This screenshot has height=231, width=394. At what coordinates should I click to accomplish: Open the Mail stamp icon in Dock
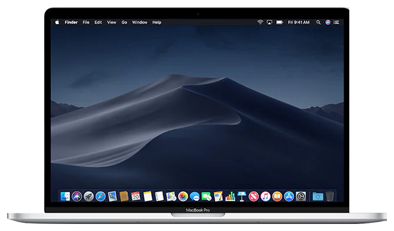pos(112,196)
